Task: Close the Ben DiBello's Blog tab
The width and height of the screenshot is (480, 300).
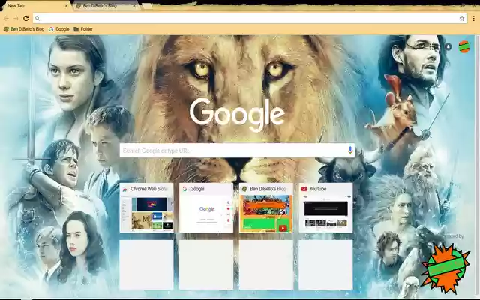Action: point(134,6)
